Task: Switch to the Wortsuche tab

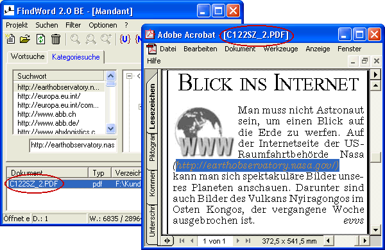Action: 28,56
